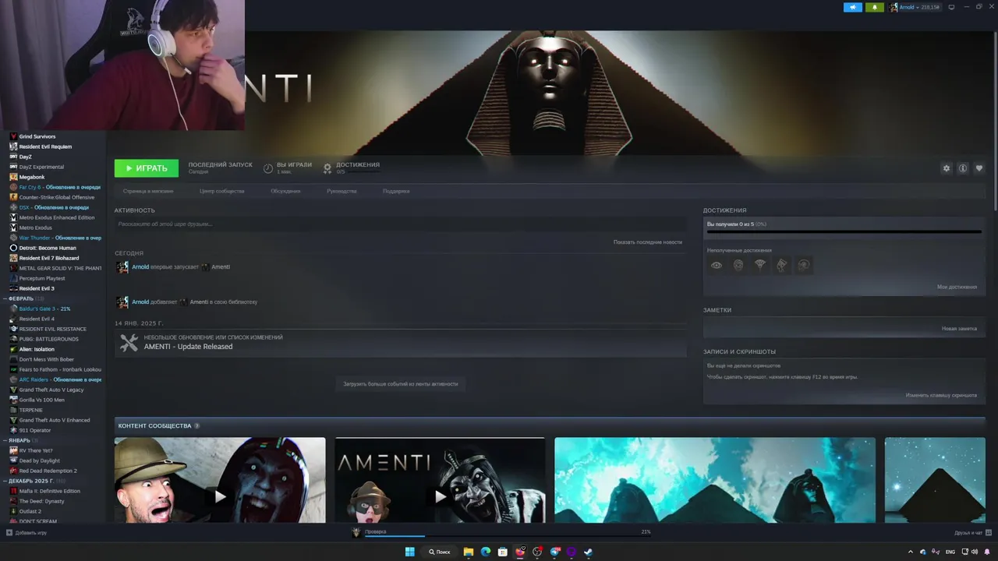Screen dimensions: 998x561
Task: Open File Explorer from taskbar
Action: (x=469, y=552)
